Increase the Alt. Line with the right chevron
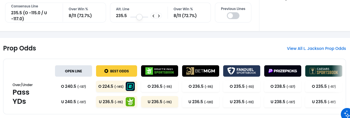The width and height of the screenshot is (350, 118). (x=159, y=16)
